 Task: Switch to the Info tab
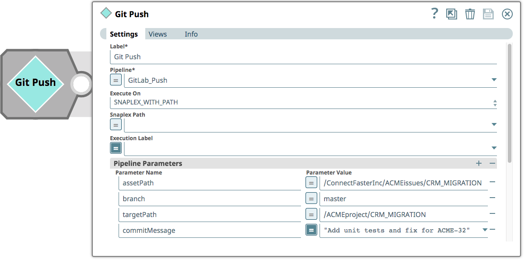click(191, 34)
